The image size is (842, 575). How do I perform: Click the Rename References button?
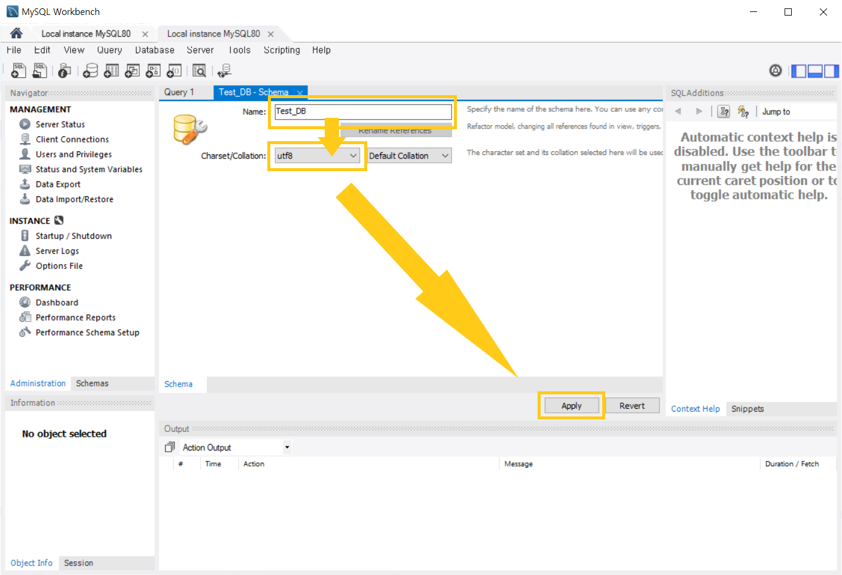(x=395, y=130)
